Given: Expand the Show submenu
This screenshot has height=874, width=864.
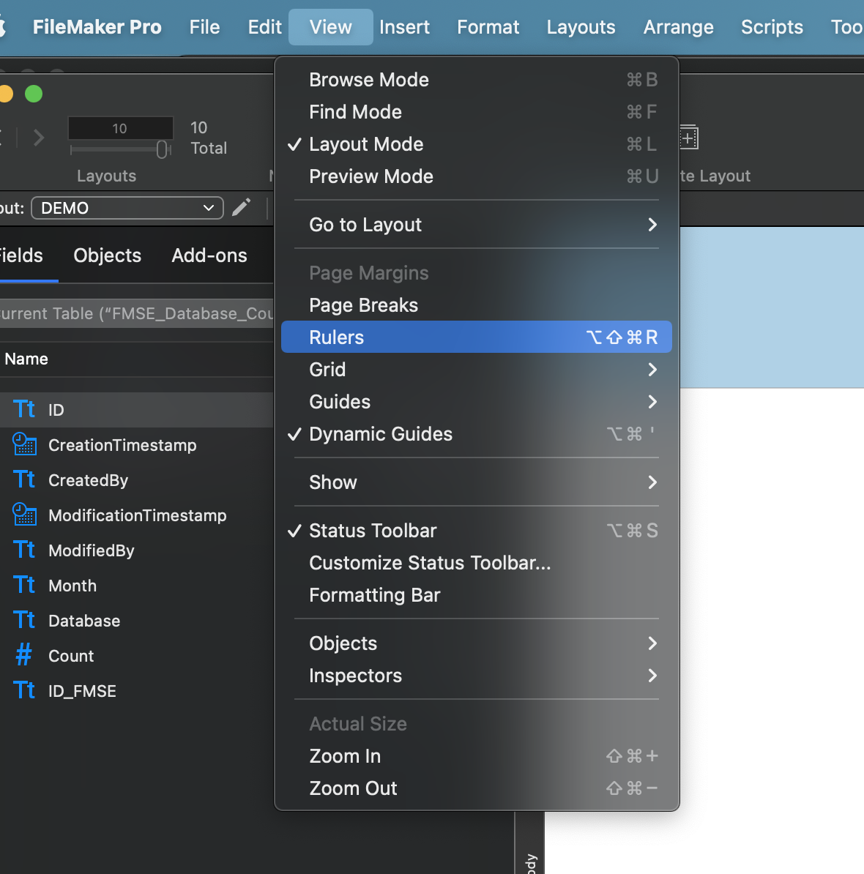Looking at the screenshot, I should click(477, 482).
